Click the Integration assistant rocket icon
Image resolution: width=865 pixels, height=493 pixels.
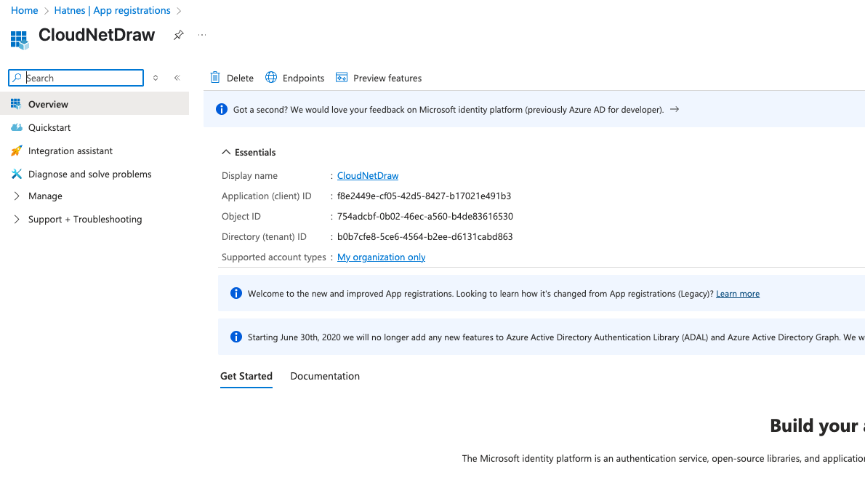17,151
